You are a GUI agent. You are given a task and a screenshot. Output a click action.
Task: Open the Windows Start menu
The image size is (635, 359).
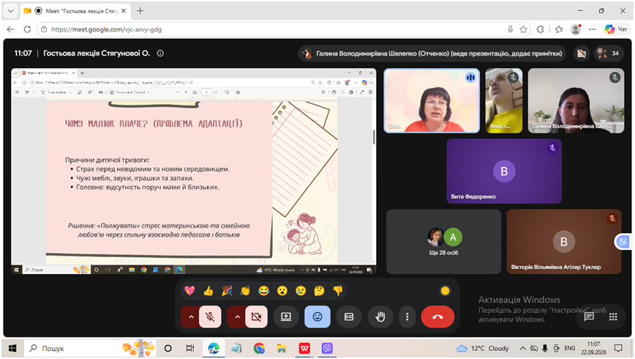coord(12,348)
